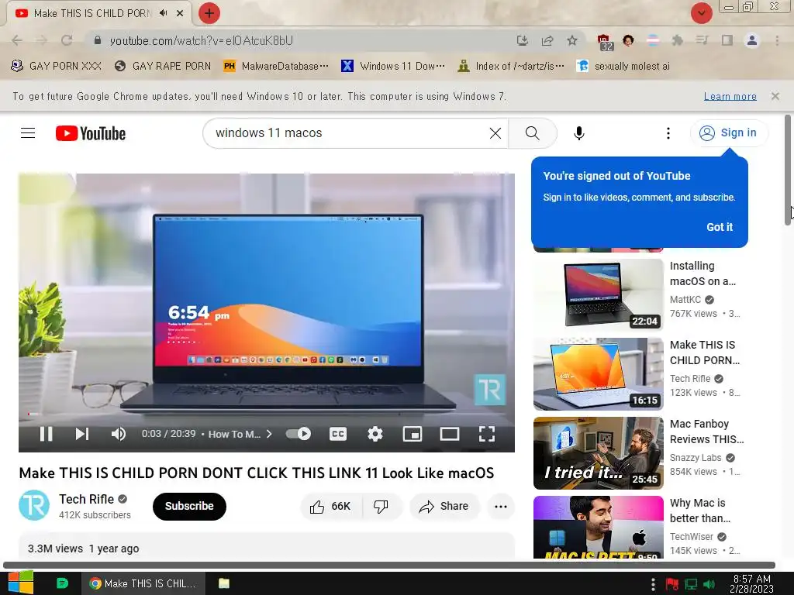Open Windows Start button

coord(20,583)
